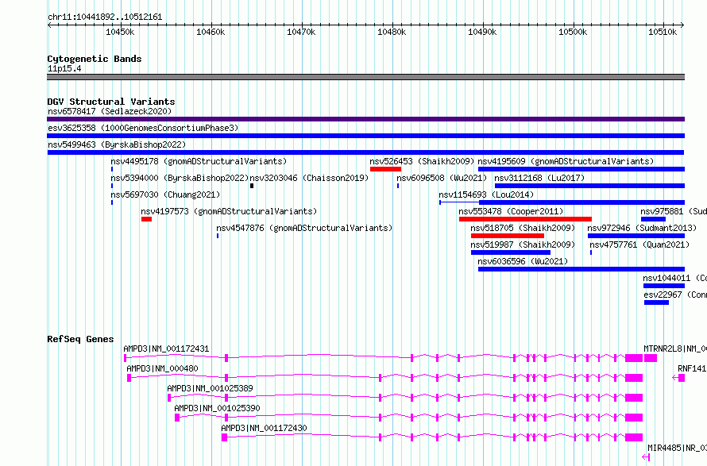Click AMPD3|NM_000480 transcript label
The height and width of the screenshot is (466, 707).
162,368
